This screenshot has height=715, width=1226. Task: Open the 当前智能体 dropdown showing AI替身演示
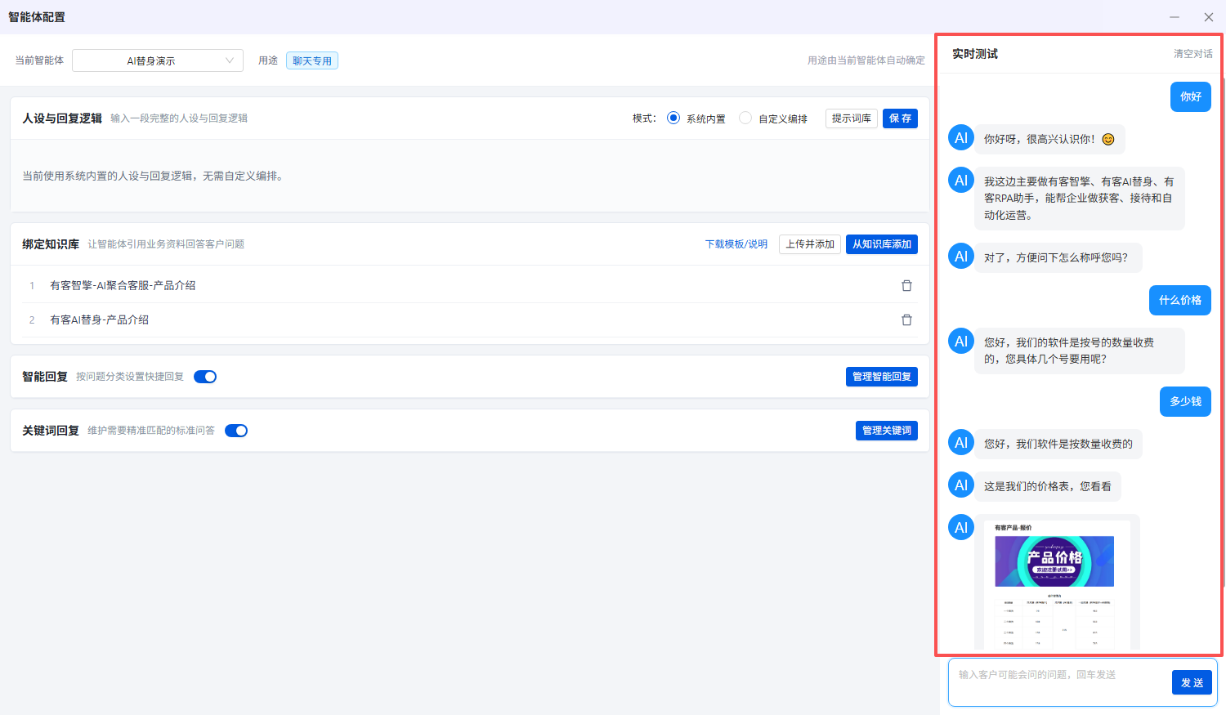(x=158, y=60)
